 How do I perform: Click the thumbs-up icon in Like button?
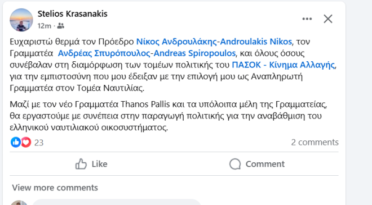coord(81,164)
